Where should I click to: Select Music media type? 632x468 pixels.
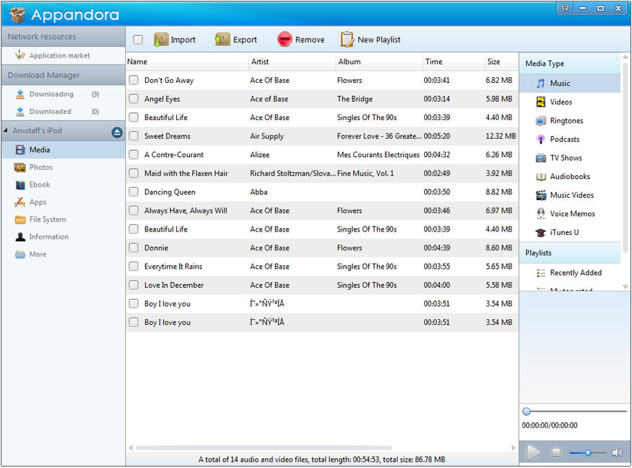point(570,83)
